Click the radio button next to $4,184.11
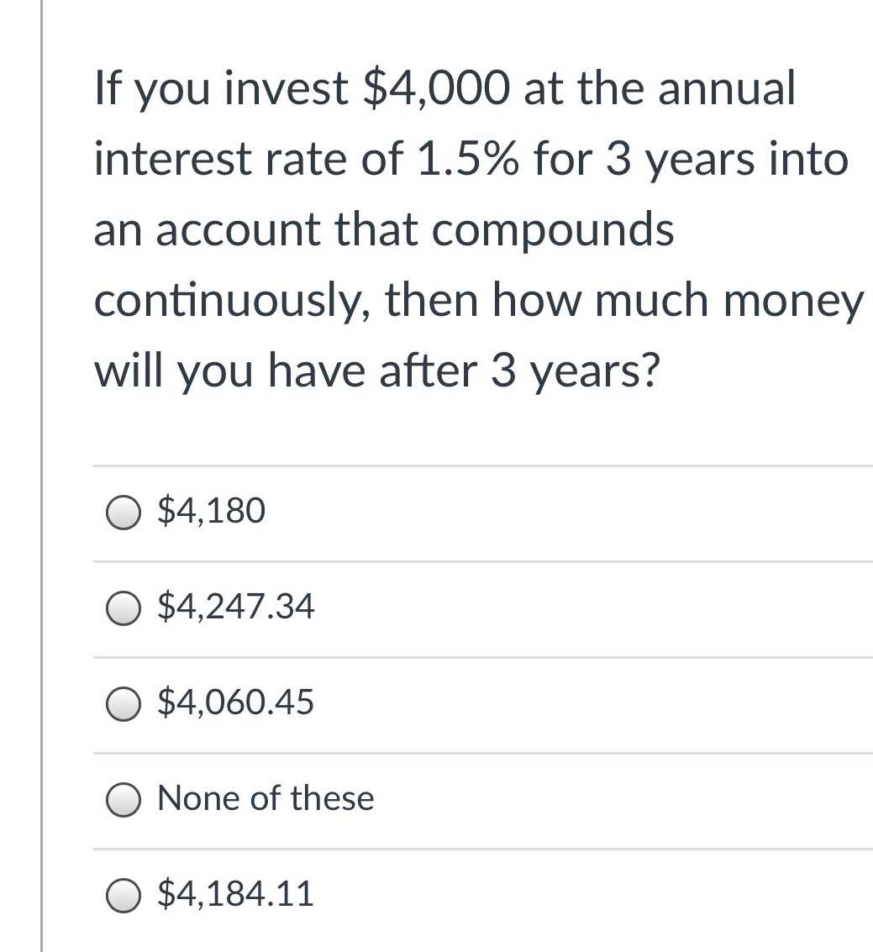Screen dimensions: 873x952 pyautogui.click(x=124, y=895)
